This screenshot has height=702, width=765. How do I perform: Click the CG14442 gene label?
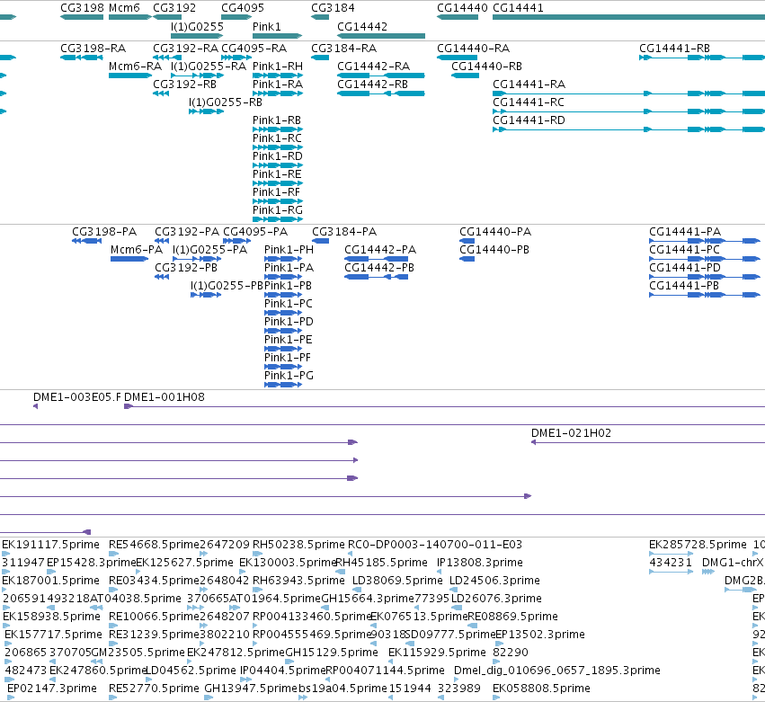pos(362,27)
